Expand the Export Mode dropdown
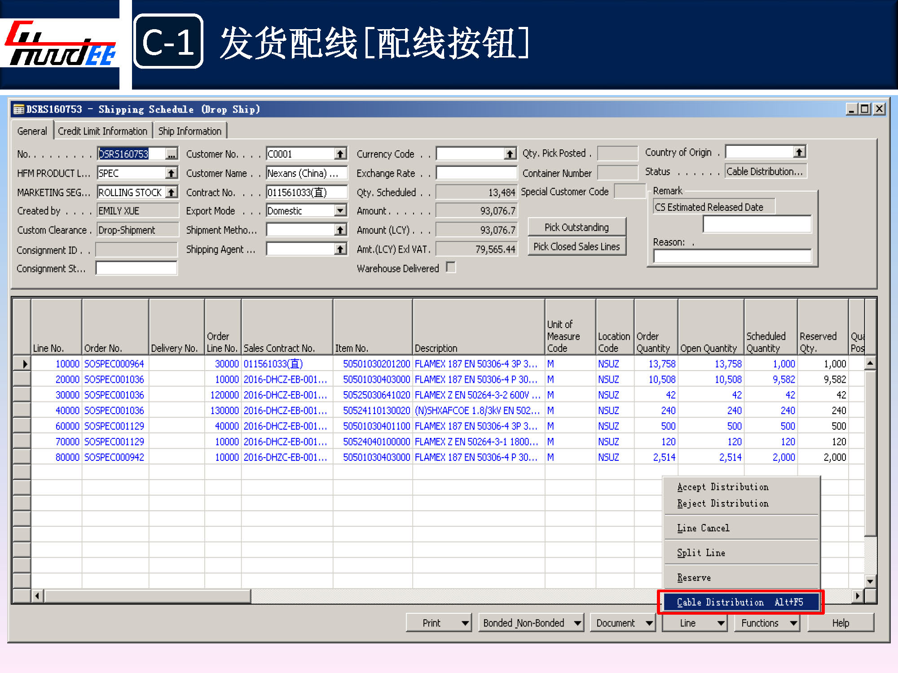Image resolution: width=898 pixels, height=673 pixels. tap(340, 210)
